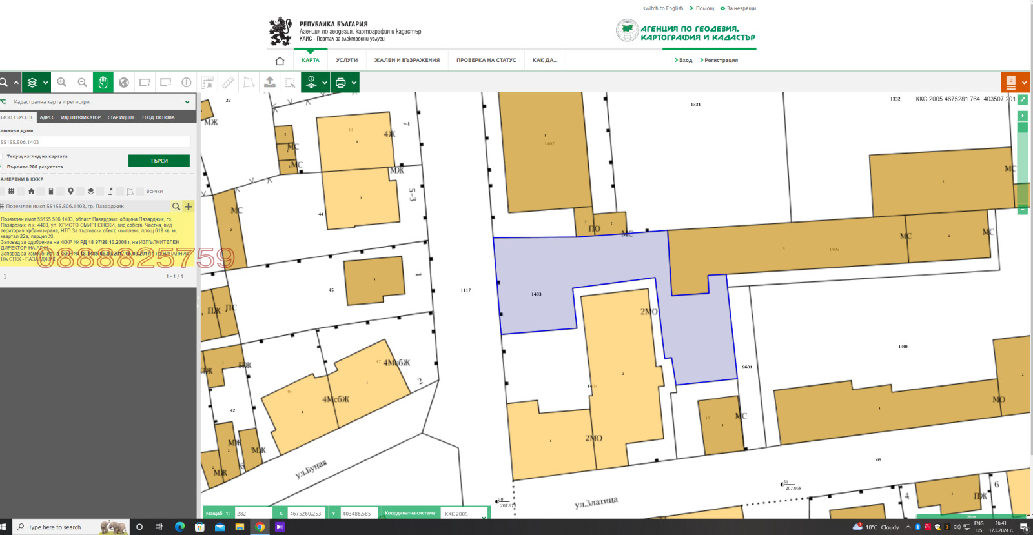This screenshot has height=535, width=1033.
Task: Select the pan hand tool
Action: point(103,83)
